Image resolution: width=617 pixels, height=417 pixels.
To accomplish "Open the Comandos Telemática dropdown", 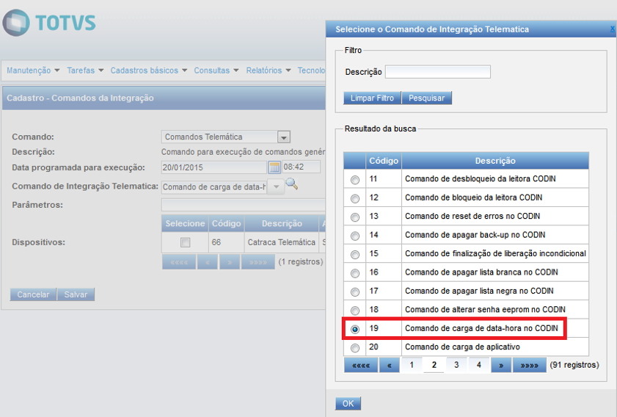I will pyautogui.click(x=284, y=137).
